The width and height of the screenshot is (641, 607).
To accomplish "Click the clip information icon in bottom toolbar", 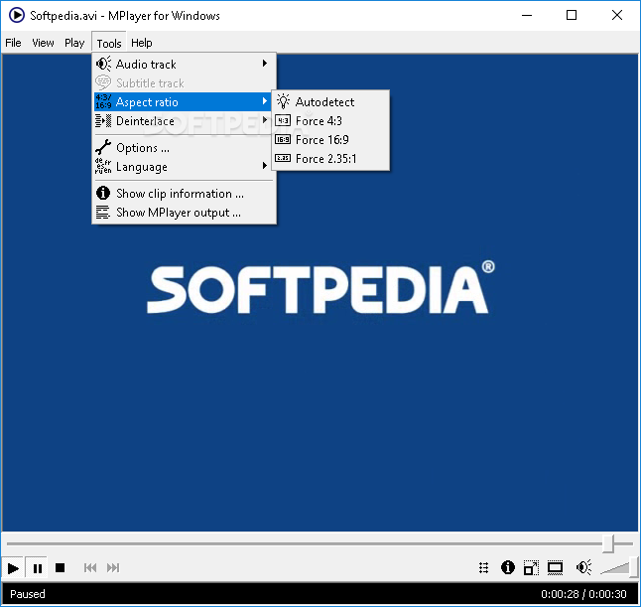I will click(x=508, y=567).
